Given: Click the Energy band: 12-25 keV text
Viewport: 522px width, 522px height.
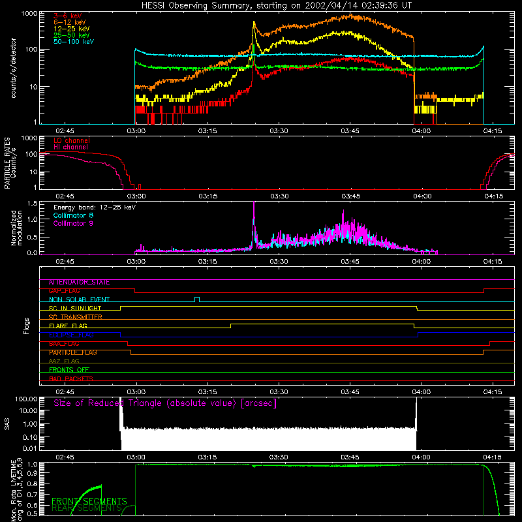Looking at the screenshot, I should (95, 207).
